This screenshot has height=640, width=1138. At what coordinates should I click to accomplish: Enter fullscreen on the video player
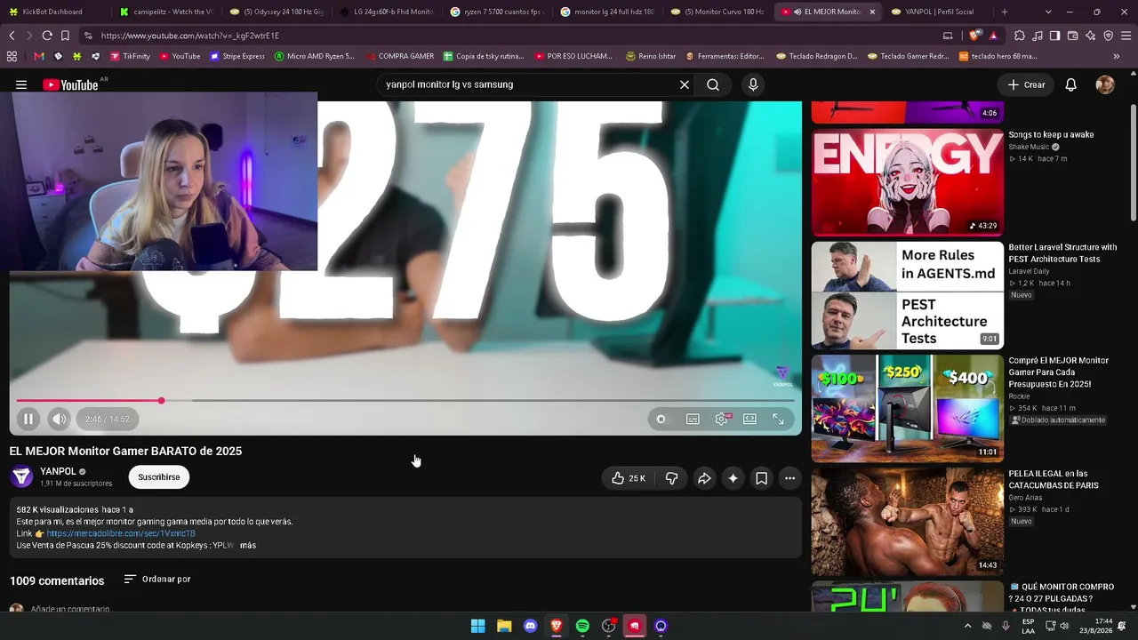click(x=778, y=419)
